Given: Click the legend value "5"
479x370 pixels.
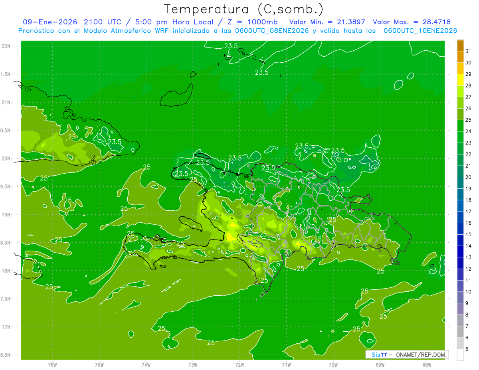Looking at the screenshot, I should 467,349.
